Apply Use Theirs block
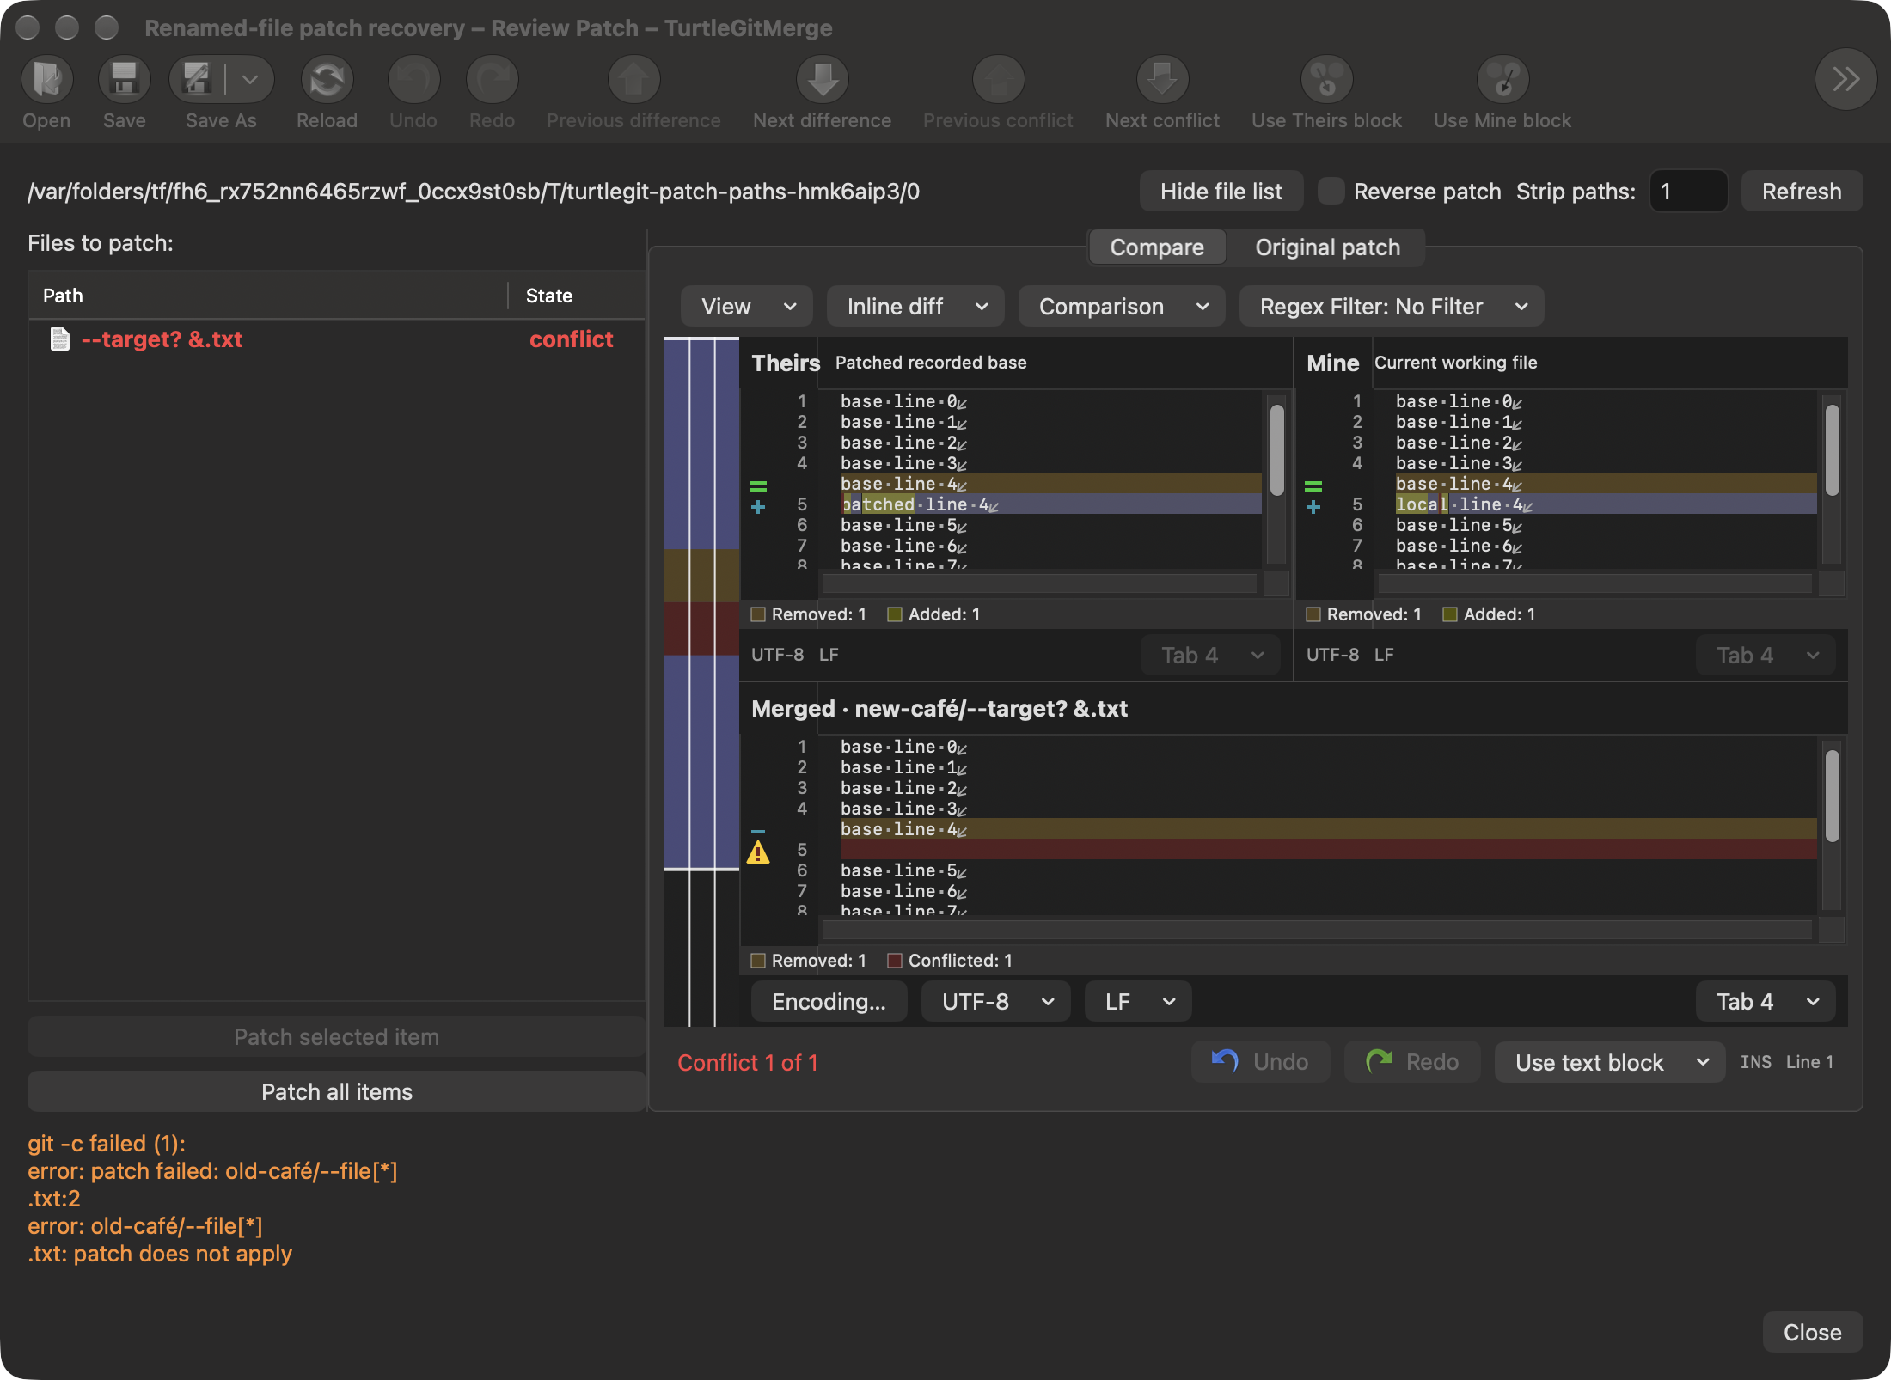 click(1326, 80)
